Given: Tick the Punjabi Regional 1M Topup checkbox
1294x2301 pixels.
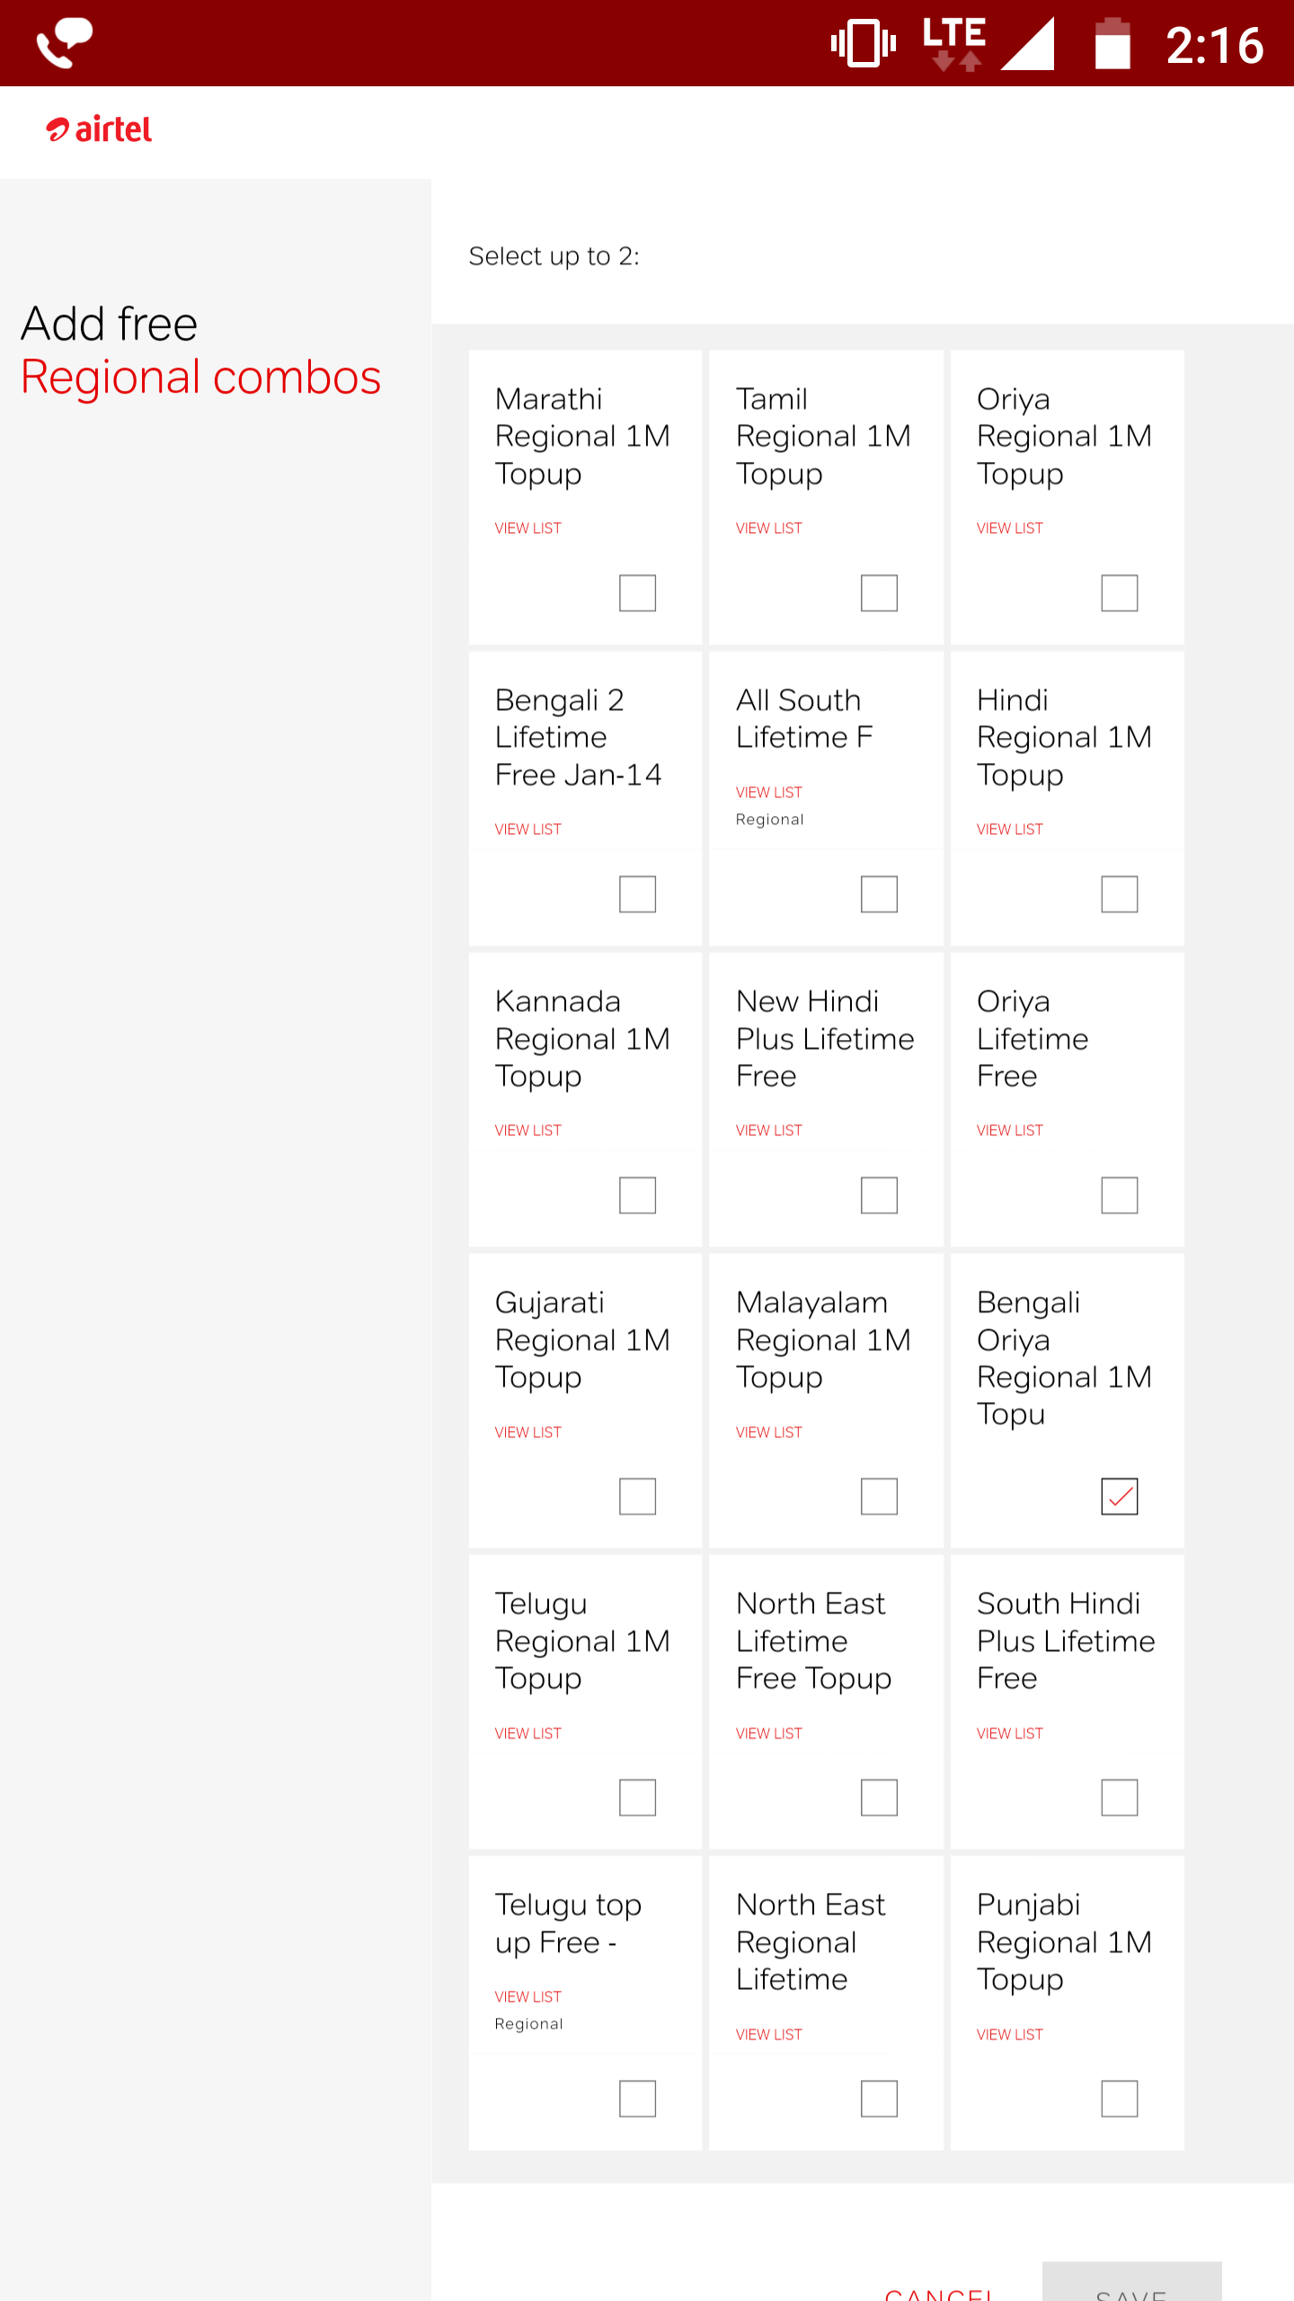Looking at the screenshot, I should click(x=1119, y=2099).
